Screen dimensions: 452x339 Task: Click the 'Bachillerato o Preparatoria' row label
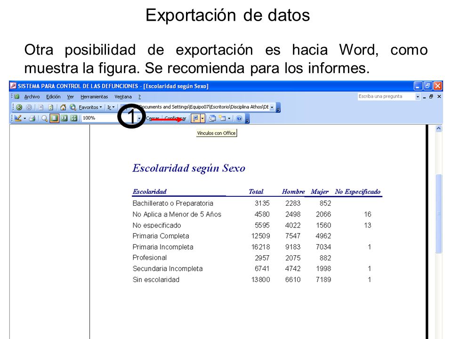(173, 203)
